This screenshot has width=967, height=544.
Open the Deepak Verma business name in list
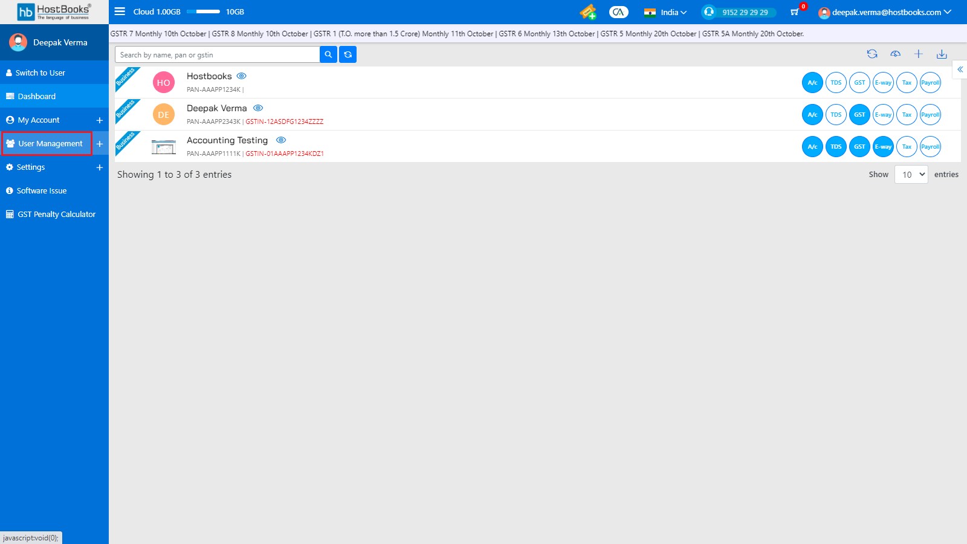pyautogui.click(x=217, y=108)
